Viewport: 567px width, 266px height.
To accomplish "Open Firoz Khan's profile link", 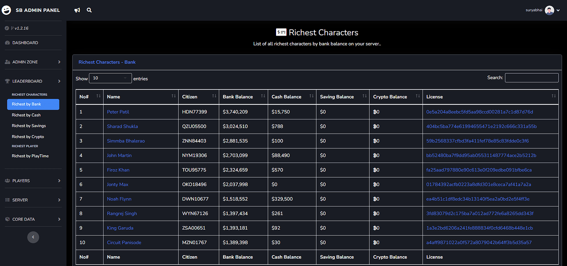I will pyautogui.click(x=118, y=170).
